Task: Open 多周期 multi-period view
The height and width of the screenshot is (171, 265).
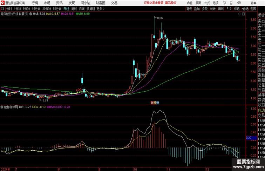Action: (90, 9)
